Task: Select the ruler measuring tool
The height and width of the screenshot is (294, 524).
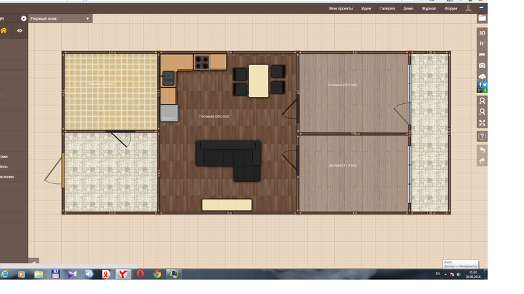Action: tap(482, 55)
